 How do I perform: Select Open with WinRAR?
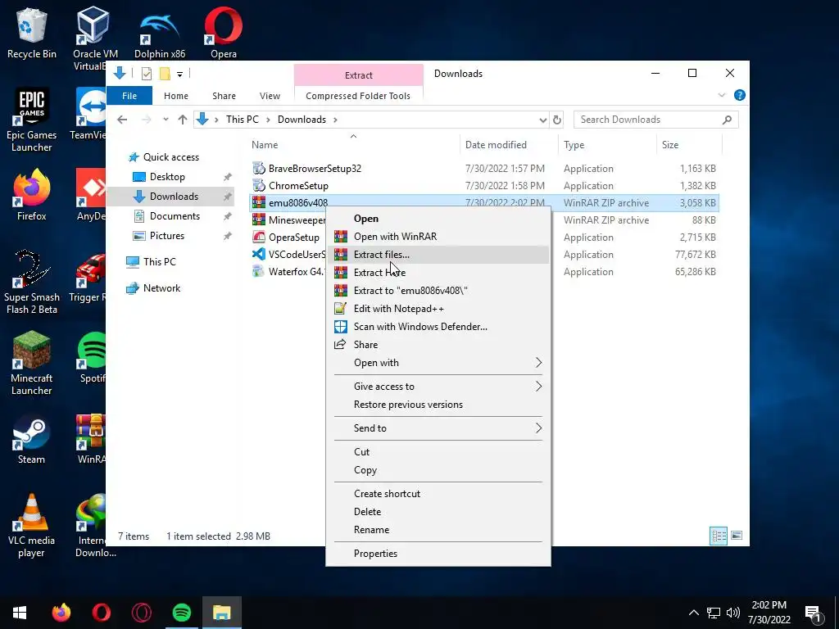click(438, 237)
